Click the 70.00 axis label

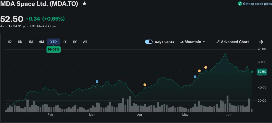(x=262, y=49)
